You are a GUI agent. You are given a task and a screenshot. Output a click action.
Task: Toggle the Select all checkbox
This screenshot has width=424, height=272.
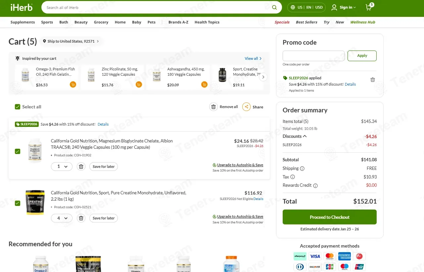click(18, 107)
